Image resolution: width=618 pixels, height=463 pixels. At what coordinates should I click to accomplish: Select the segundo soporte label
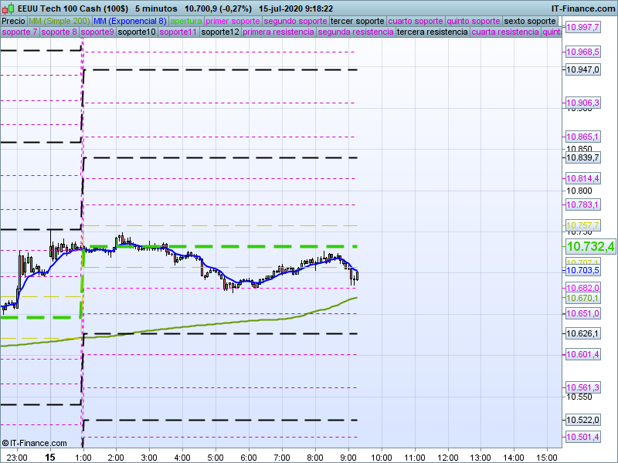click(296, 21)
